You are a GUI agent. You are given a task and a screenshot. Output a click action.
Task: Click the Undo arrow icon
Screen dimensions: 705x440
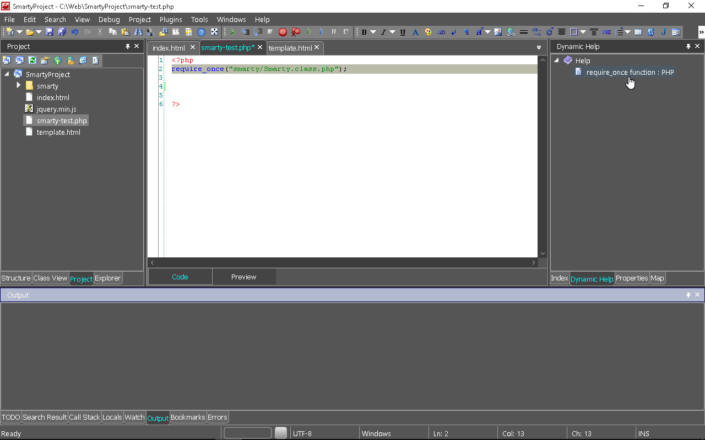tap(74, 32)
